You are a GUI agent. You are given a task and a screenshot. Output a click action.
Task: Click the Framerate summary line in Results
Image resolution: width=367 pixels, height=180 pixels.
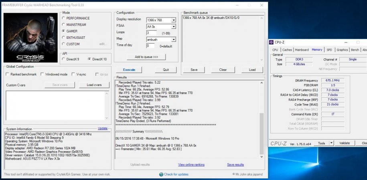point(149,149)
